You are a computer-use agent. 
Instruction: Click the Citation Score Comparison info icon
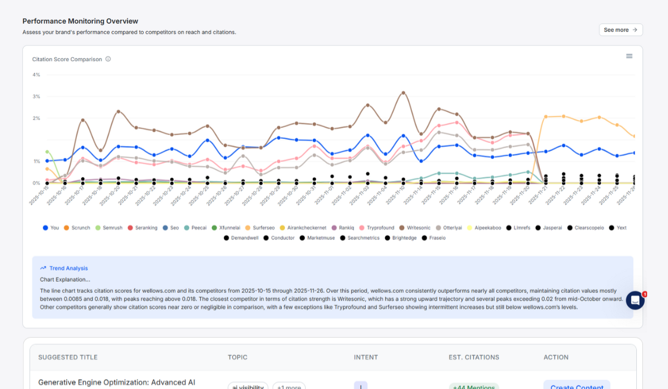108,59
